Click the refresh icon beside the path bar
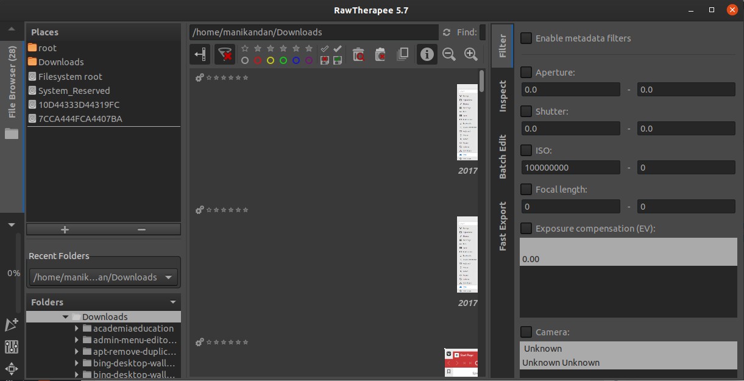Screen dimensions: 744x381 pos(447,32)
